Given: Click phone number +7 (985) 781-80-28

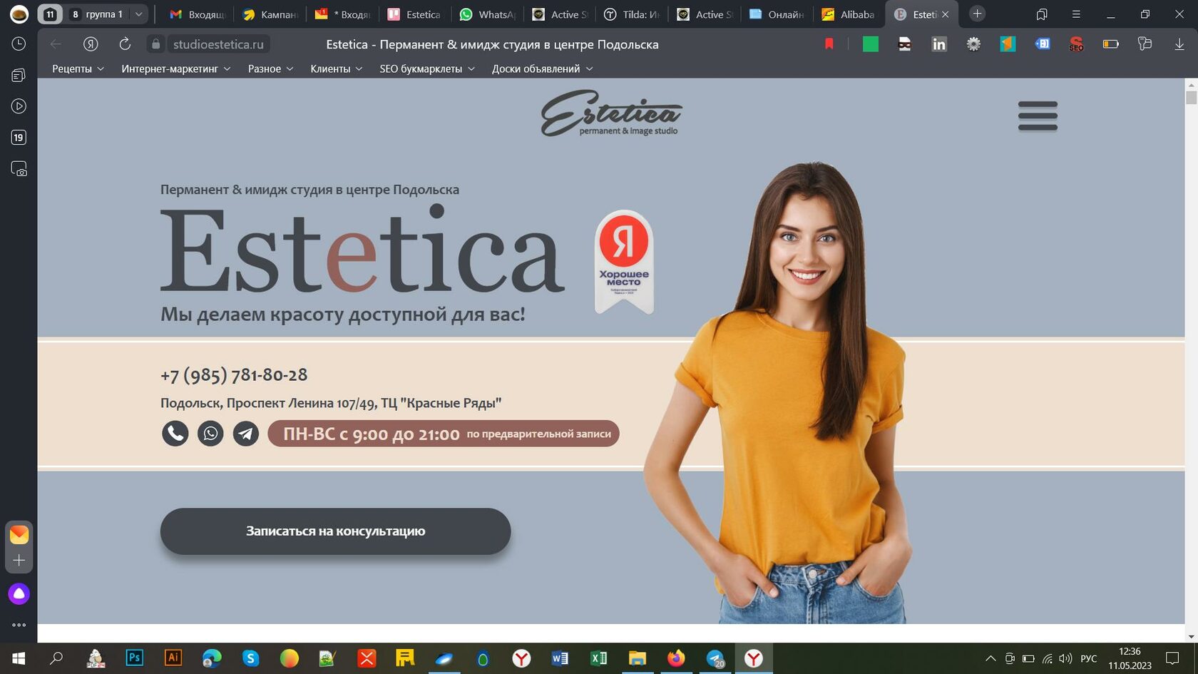Looking at the screenshot, I should point(234,374).
